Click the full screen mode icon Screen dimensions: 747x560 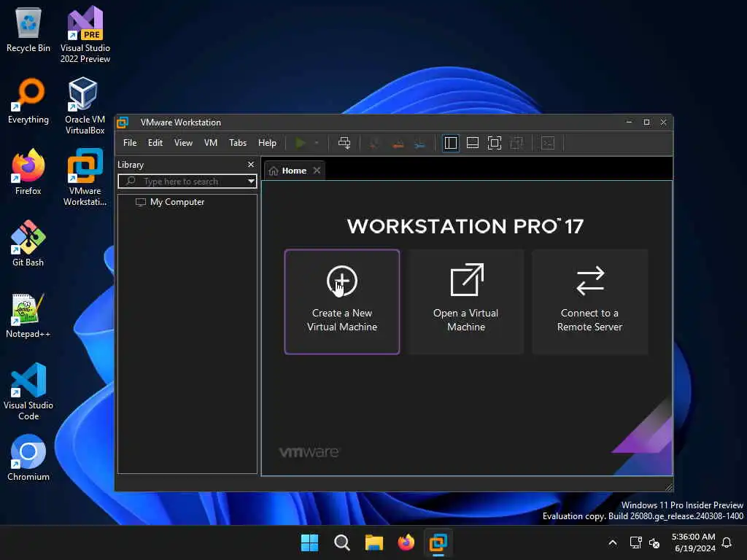pos(495,143)
